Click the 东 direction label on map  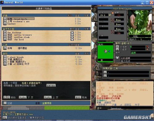pyautogui.click(x=102, y=60)
